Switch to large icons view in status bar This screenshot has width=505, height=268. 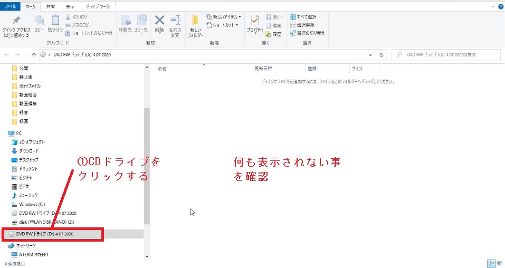(x=499, y=263)
